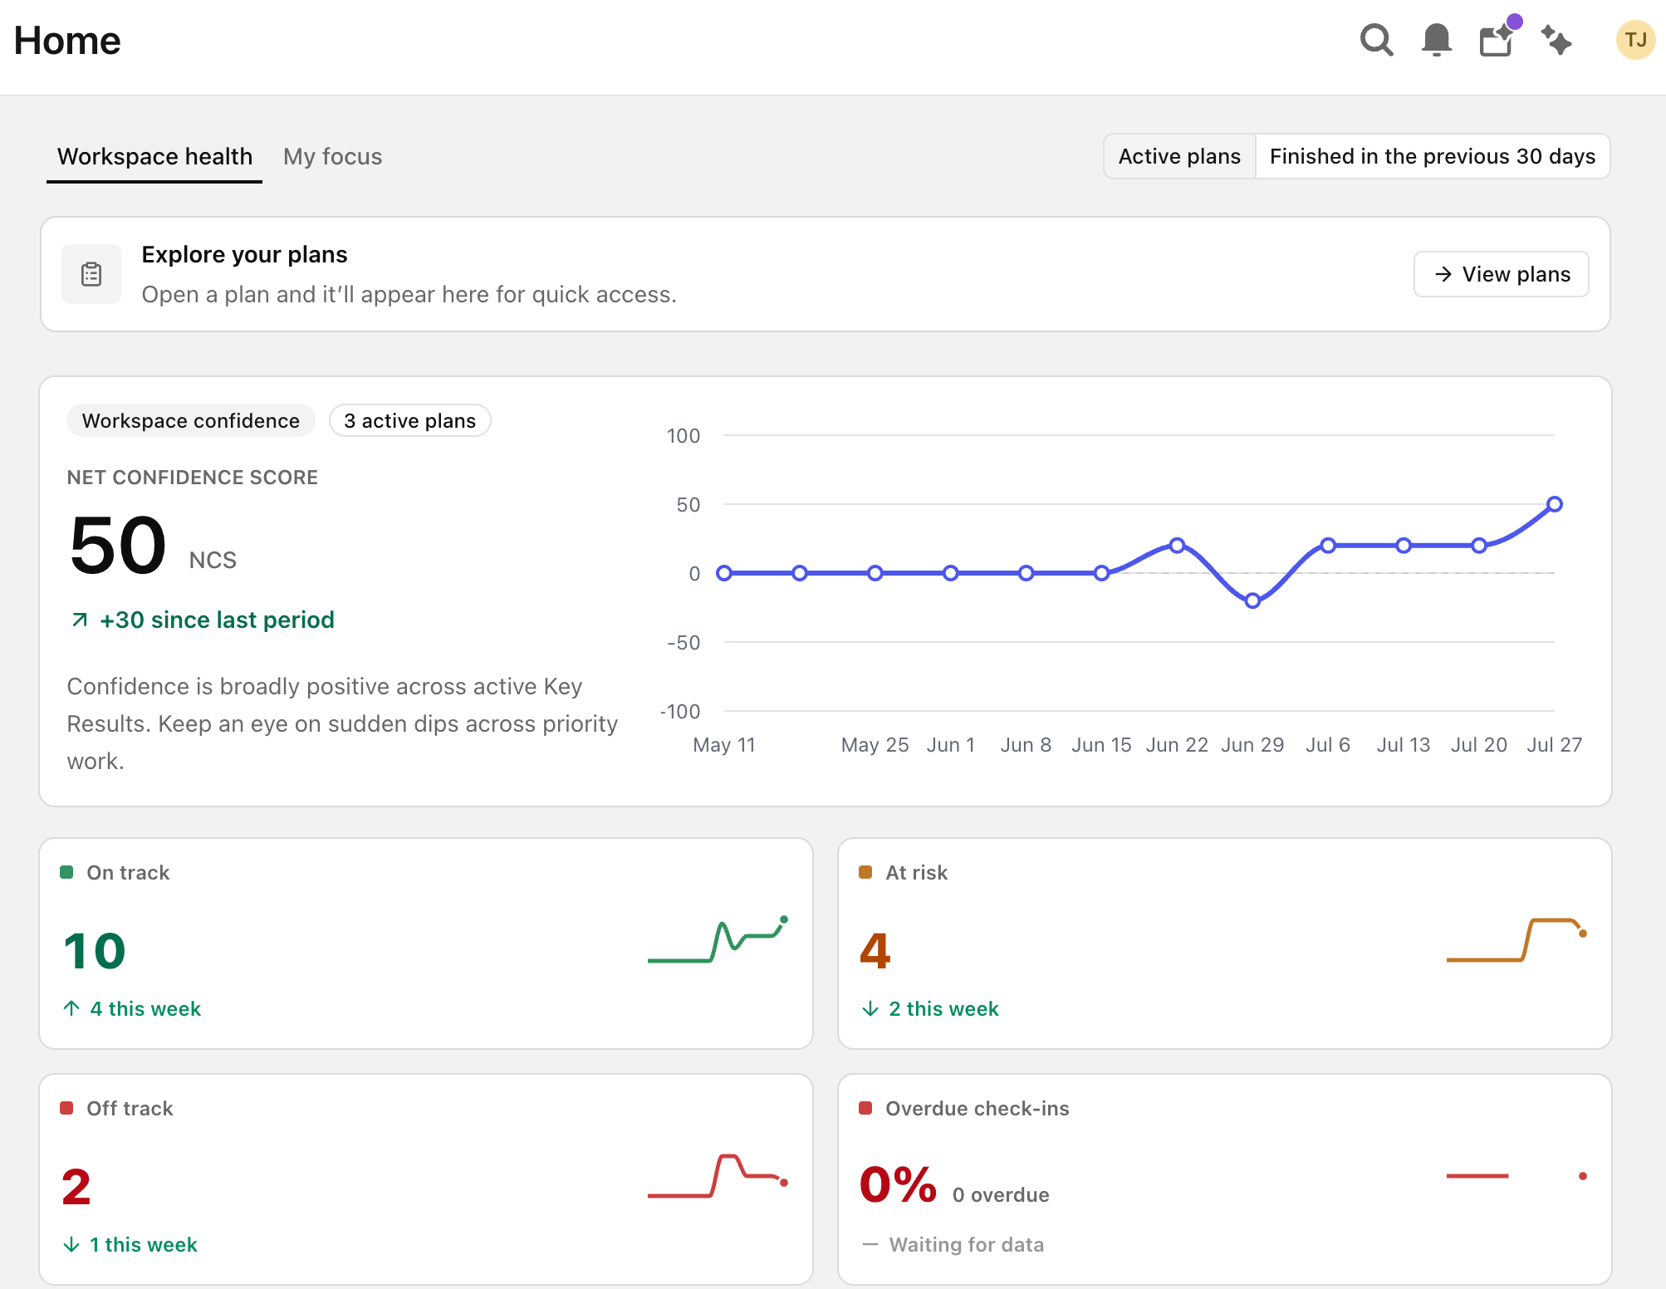This screenshot has width=1666, height=1289.
Task: Select the Active plans filter
Action: (x=1179, y=156)
